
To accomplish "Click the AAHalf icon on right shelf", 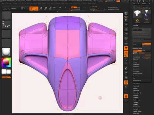I will click(126, 34).
